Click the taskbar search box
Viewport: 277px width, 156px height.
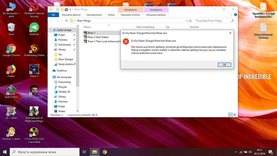[45, 152]
